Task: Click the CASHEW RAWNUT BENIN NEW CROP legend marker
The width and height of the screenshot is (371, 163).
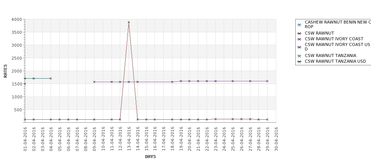Action: pyautogui.click(x=299, y=25)
